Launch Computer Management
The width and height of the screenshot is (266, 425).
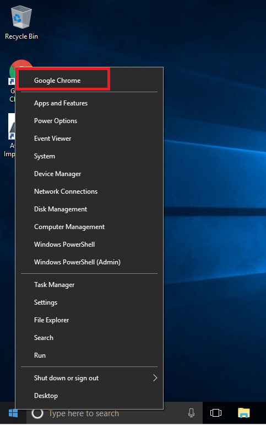point(89,227)
